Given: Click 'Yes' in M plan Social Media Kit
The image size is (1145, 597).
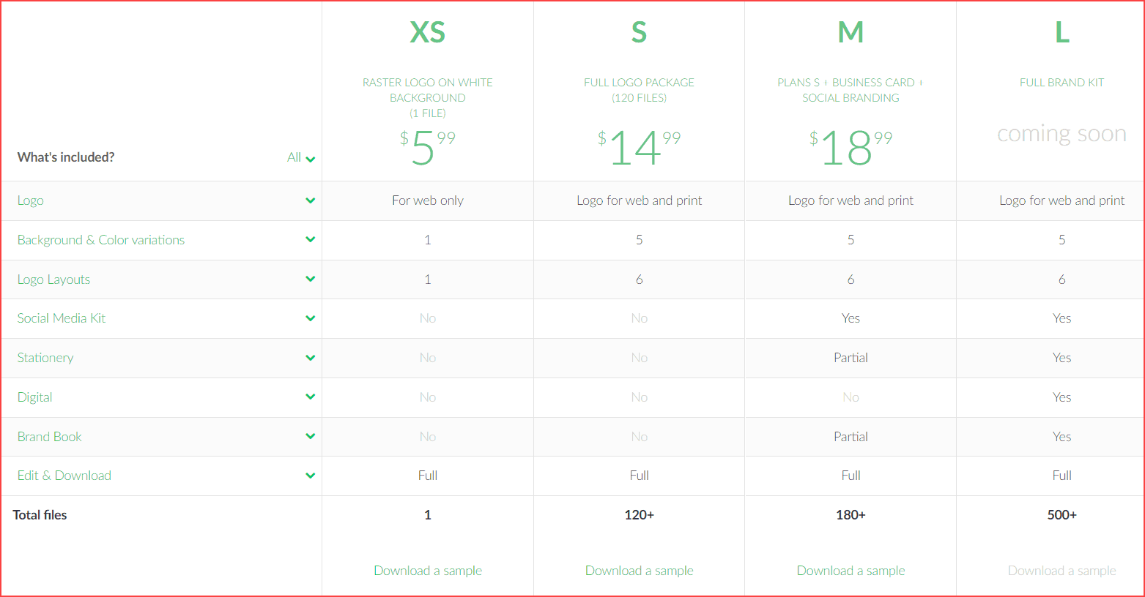Looking at the screenshot, I should 851,318.
